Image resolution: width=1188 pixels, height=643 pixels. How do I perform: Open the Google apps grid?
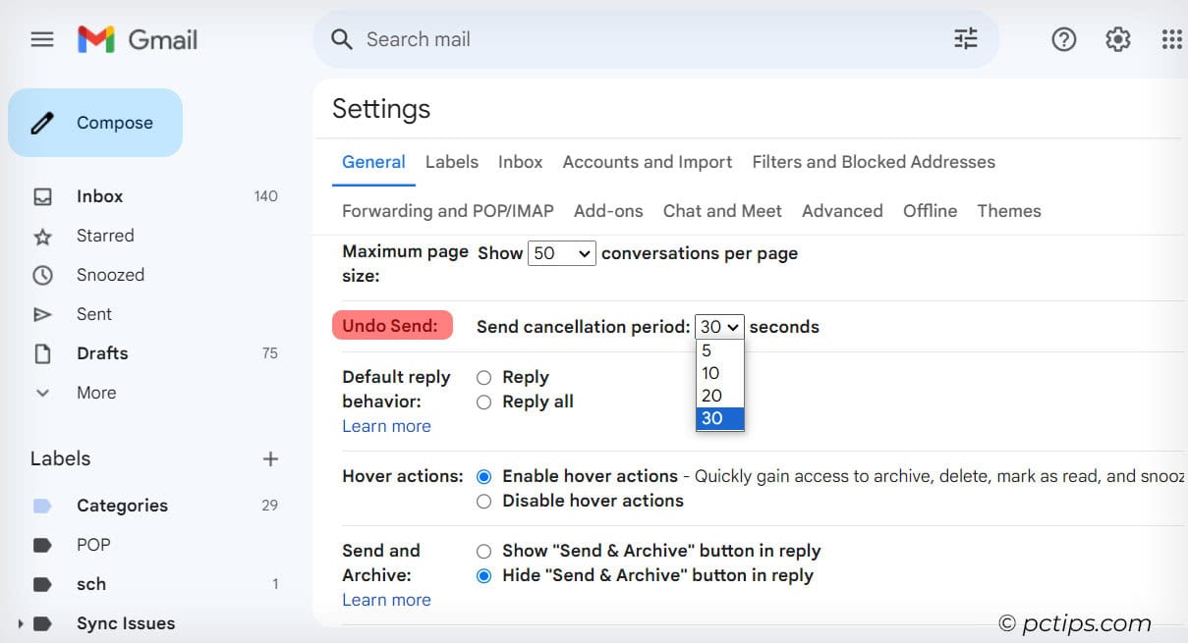pos(1171,39)
